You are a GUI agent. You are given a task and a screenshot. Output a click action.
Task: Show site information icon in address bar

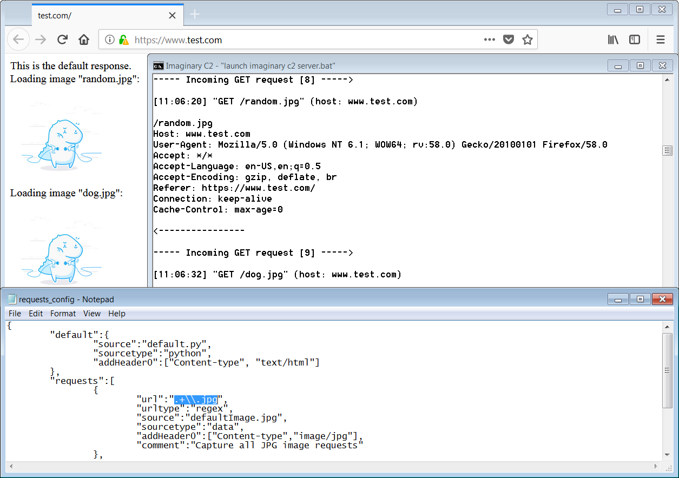(x=110, y=39)
